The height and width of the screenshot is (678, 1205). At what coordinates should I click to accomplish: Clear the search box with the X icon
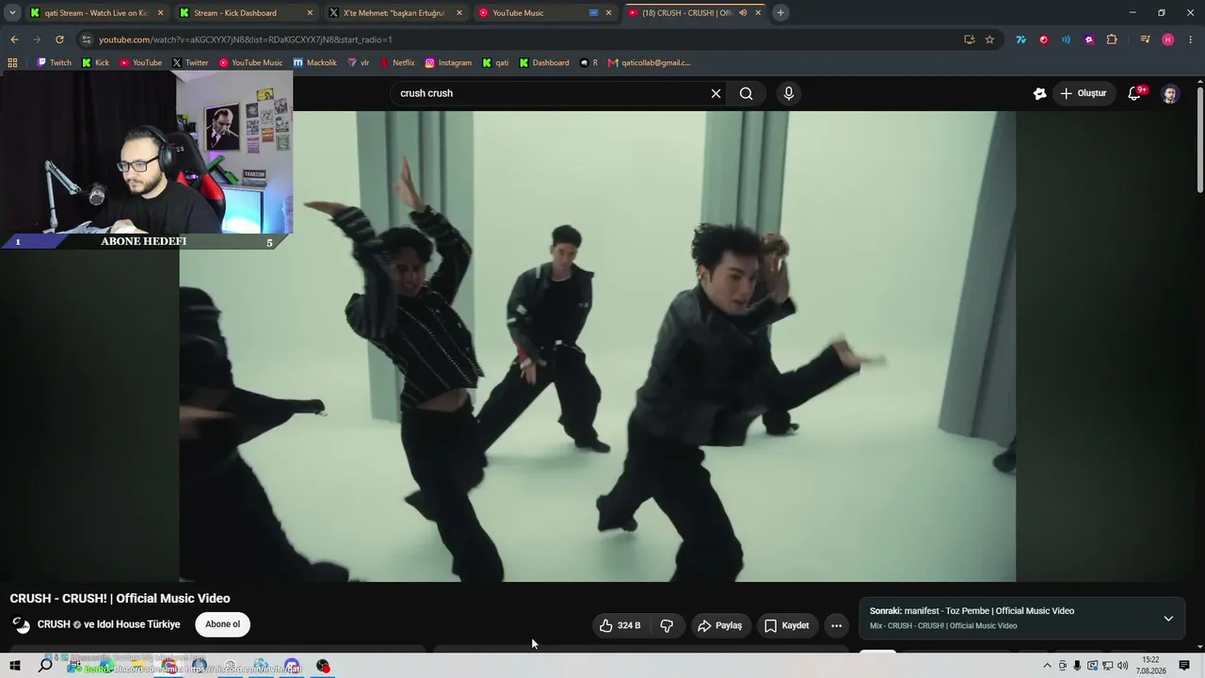pos(715,93)
